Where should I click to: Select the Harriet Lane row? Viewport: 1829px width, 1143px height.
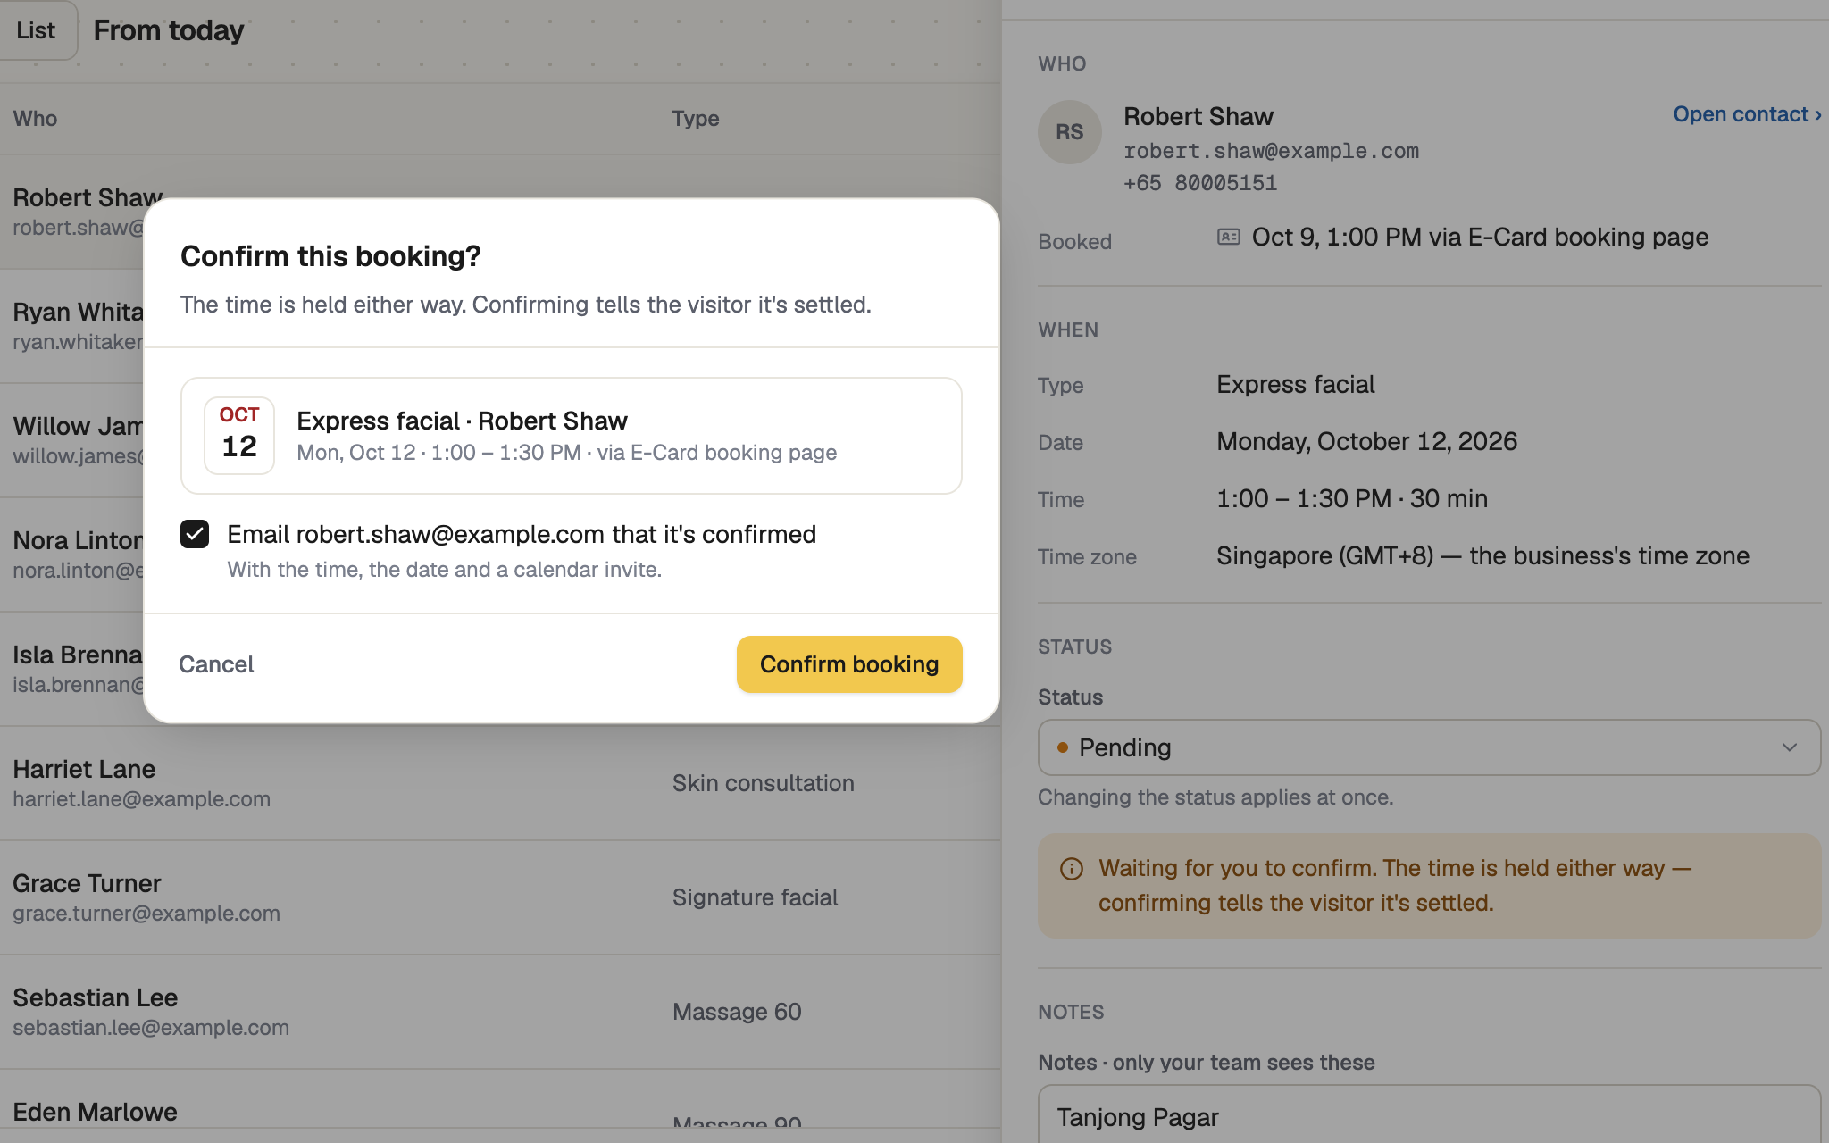click(x=500, y=783)
